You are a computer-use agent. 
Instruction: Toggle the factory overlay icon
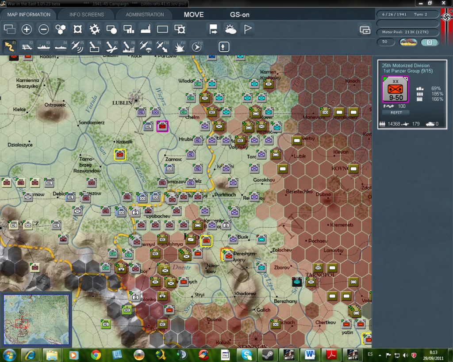146,29
